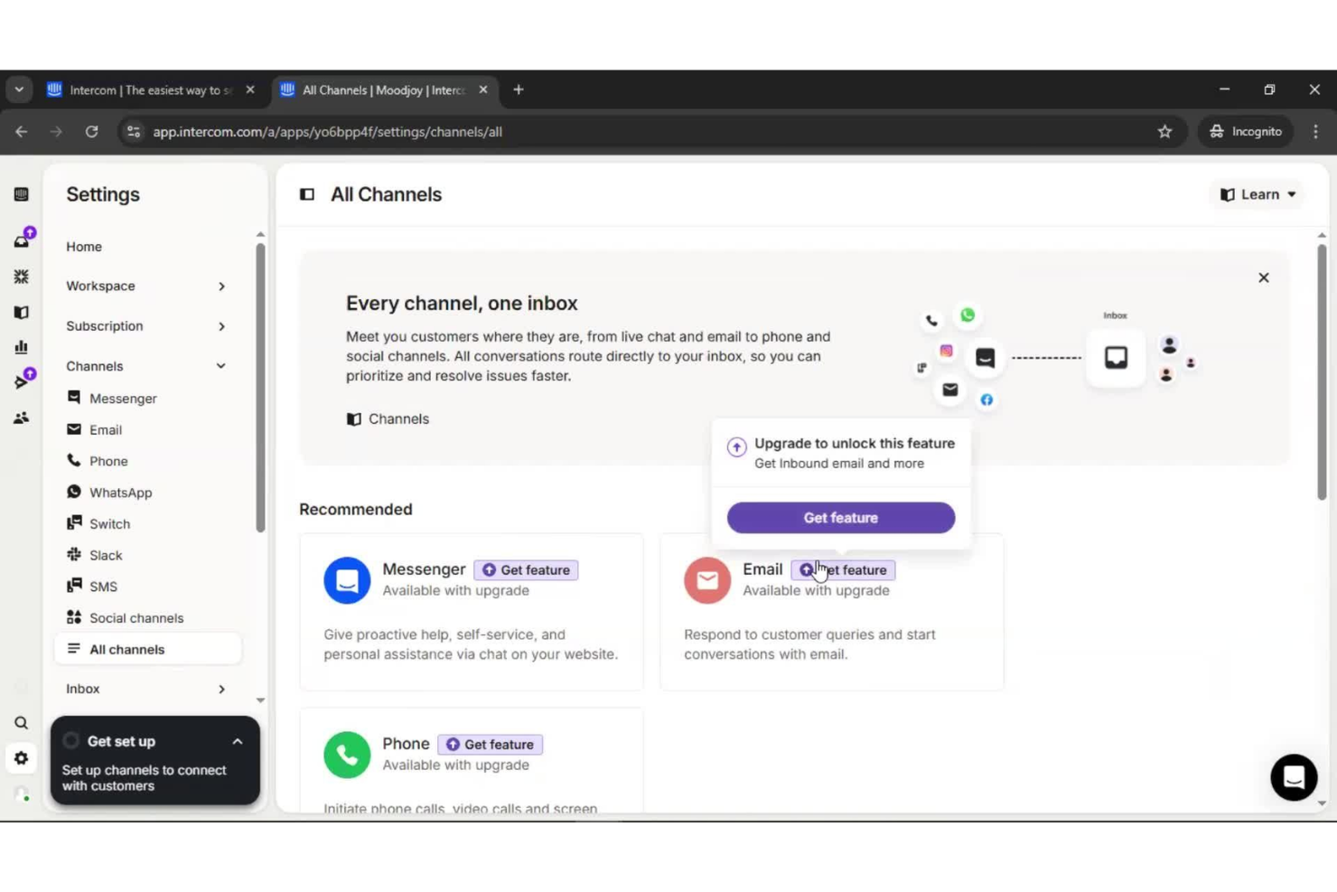Click the green Phone channel icon
This screenshot has height=892, width=1337.
(347, 755)
